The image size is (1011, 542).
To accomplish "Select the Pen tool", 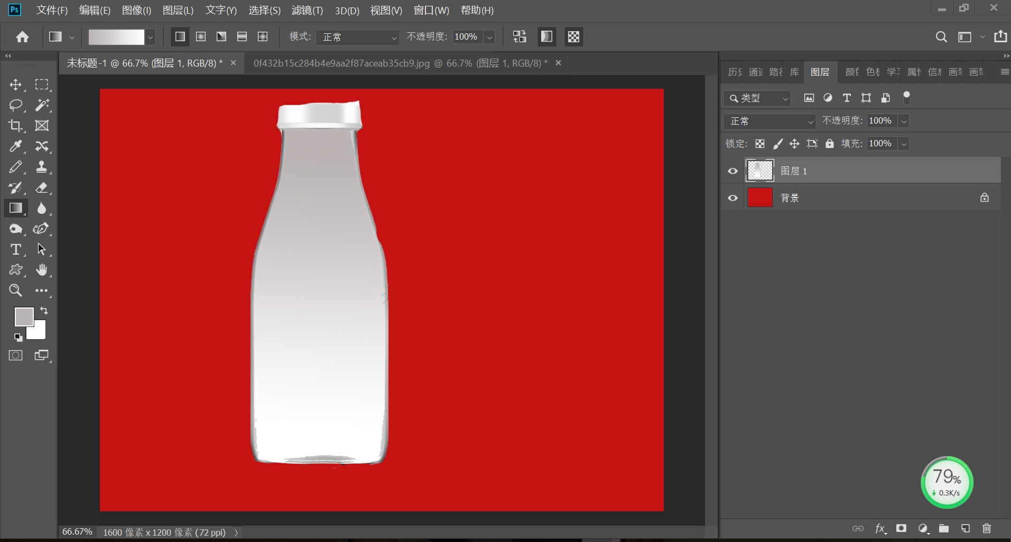I will click(41, 229).
